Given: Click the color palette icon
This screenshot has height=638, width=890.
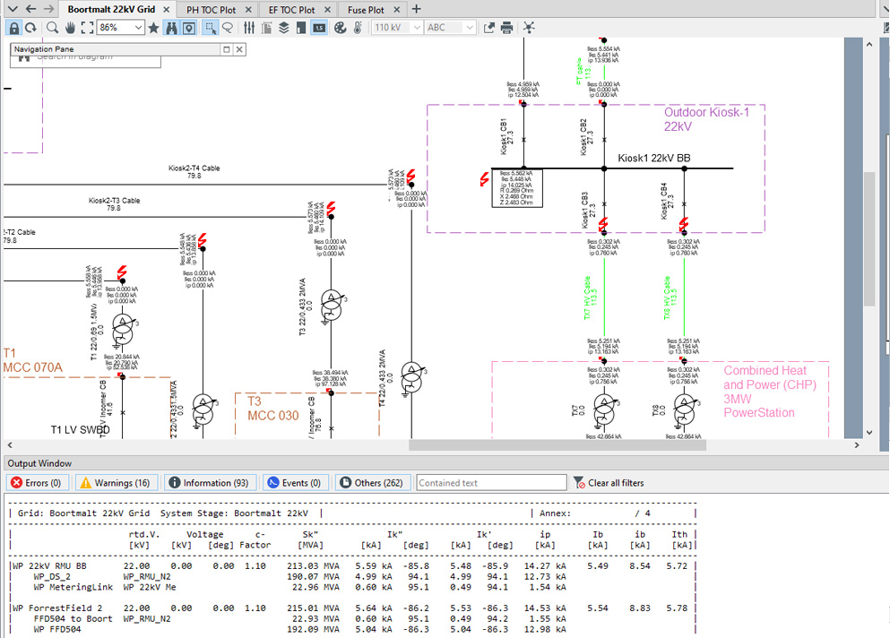Looking at the screenshot, I should coord(340,28).
